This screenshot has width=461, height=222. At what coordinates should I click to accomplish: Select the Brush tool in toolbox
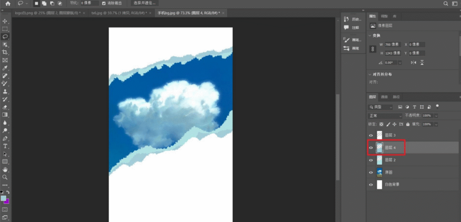[5, 84]
